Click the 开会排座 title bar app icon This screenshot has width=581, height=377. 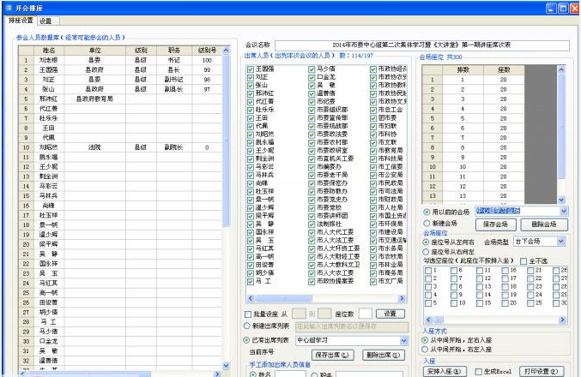pos(9,8)
